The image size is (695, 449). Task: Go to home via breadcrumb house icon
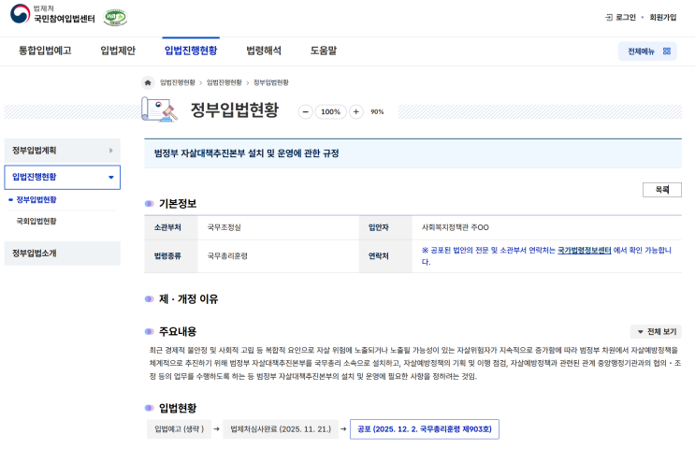tap(148, 82)
